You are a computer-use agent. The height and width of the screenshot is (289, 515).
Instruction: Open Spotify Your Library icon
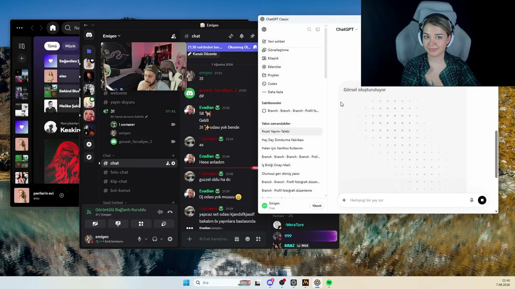point(22,46)
